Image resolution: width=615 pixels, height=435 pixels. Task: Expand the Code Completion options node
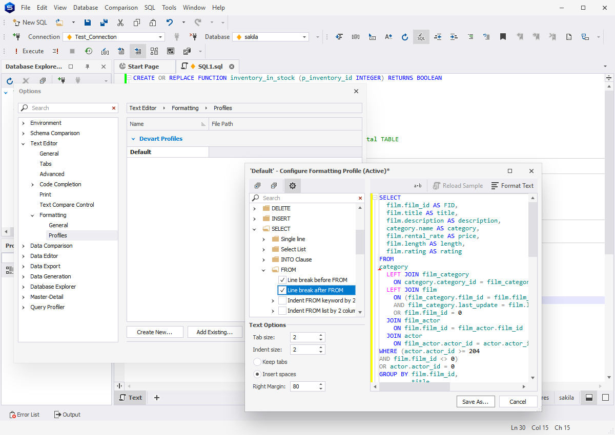coord(33,184)
